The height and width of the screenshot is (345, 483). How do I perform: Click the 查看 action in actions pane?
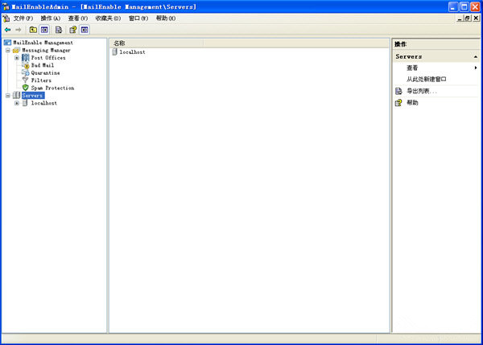click(412, 68)
